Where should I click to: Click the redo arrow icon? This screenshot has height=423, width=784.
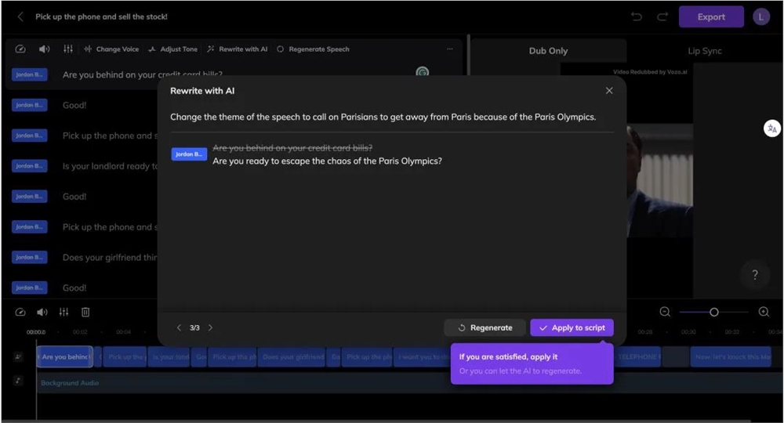(x=662, y=16)
